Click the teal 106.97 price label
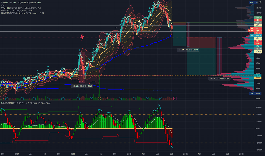Screen dimensions: 265x156 (x=258, y=46)
